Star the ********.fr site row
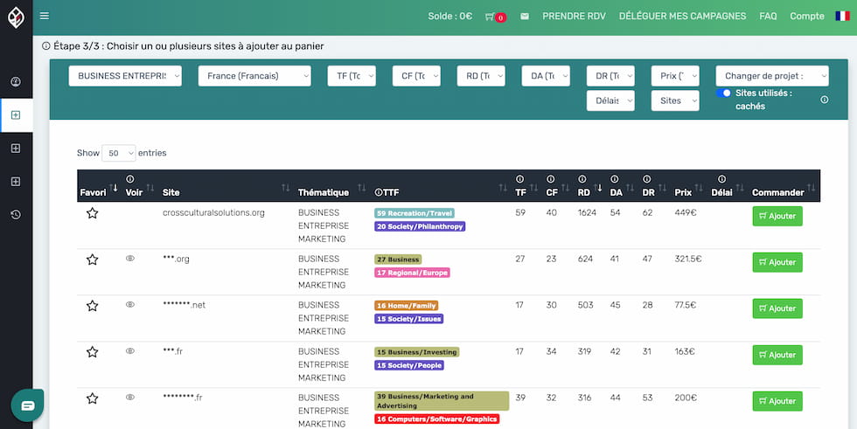Viewport: 857px width, 429px height. click(x=93, y=398)
